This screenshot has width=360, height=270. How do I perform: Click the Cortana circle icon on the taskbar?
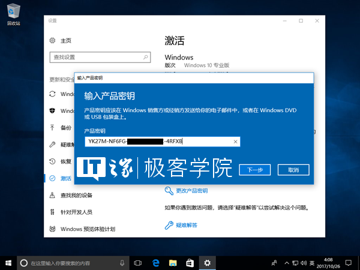(24, 263)
